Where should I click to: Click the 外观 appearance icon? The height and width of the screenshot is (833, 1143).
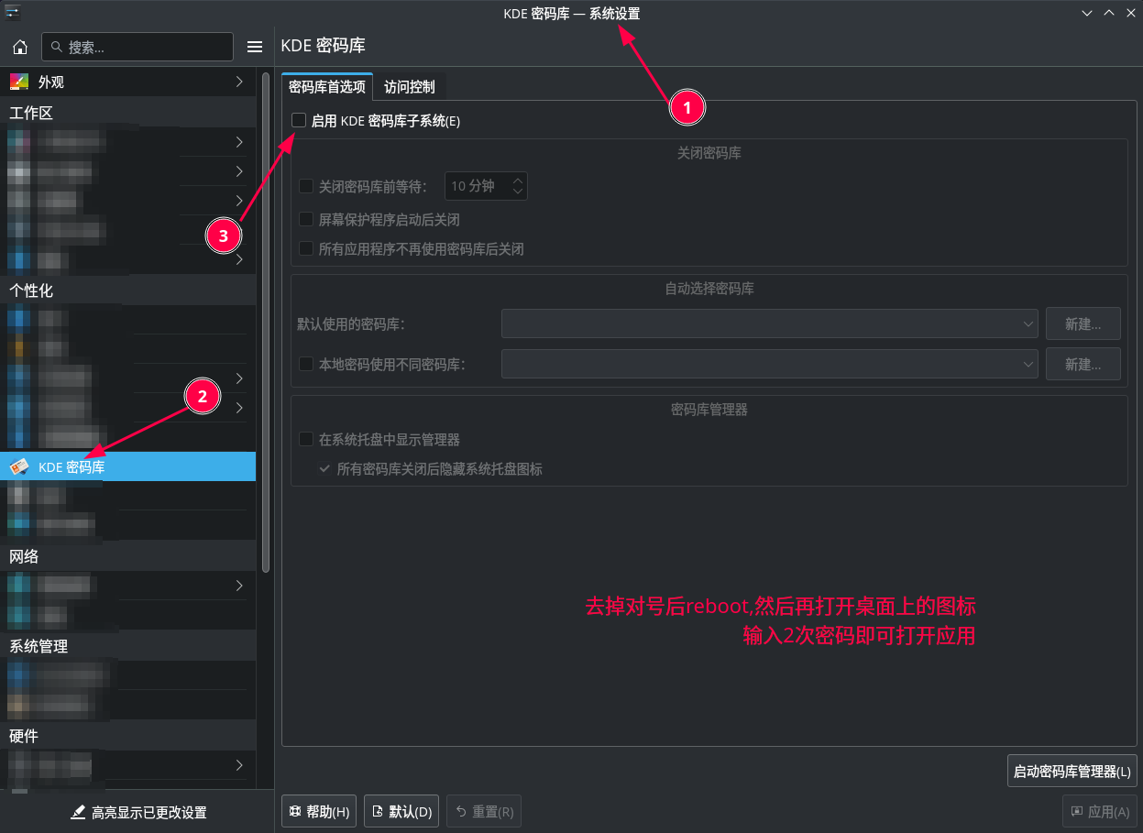[19, 82]
